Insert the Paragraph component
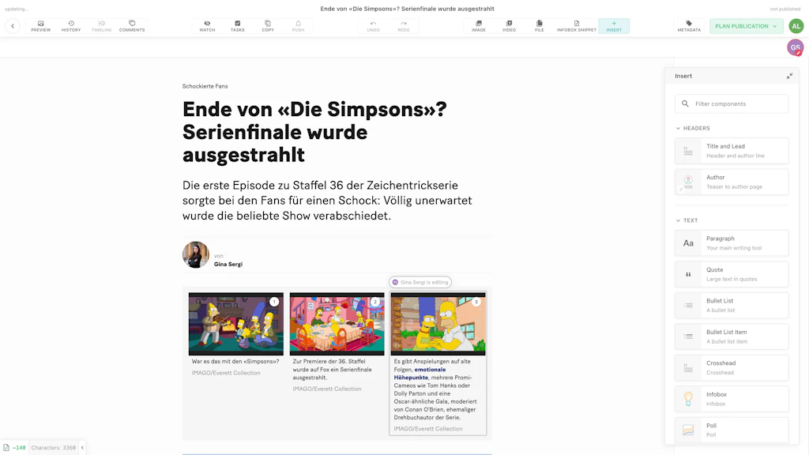The width and height of the screenshot is (809, 455). point(732,243)
